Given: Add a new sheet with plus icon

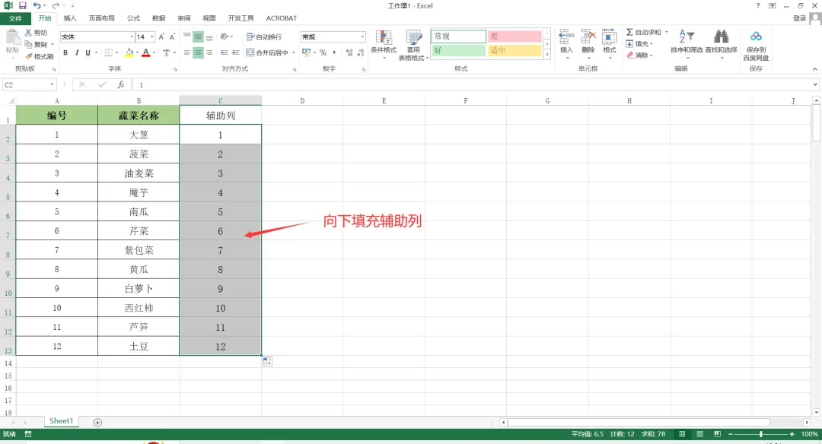Looking at the screenshot, I should click(97, 422).
